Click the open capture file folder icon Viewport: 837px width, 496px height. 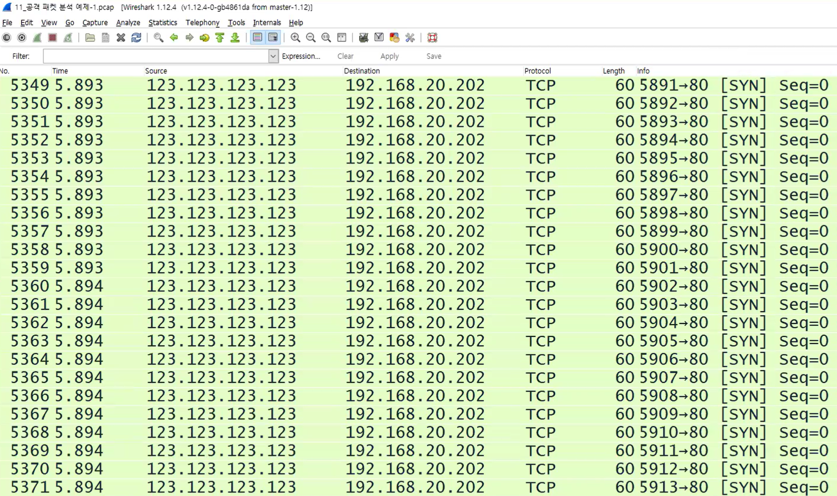[90, 38]
